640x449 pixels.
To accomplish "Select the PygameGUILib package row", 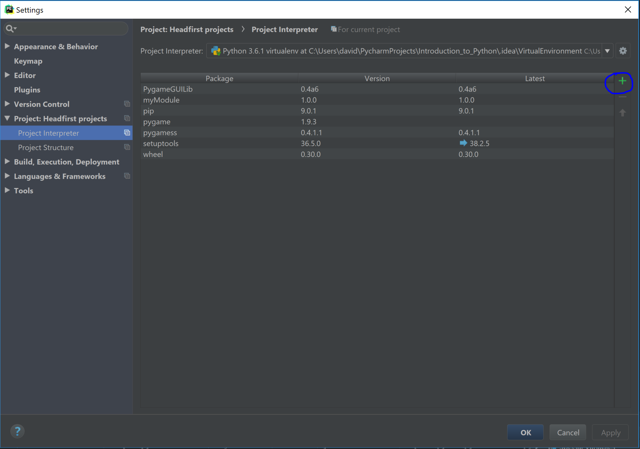I will tap(377, 89).
